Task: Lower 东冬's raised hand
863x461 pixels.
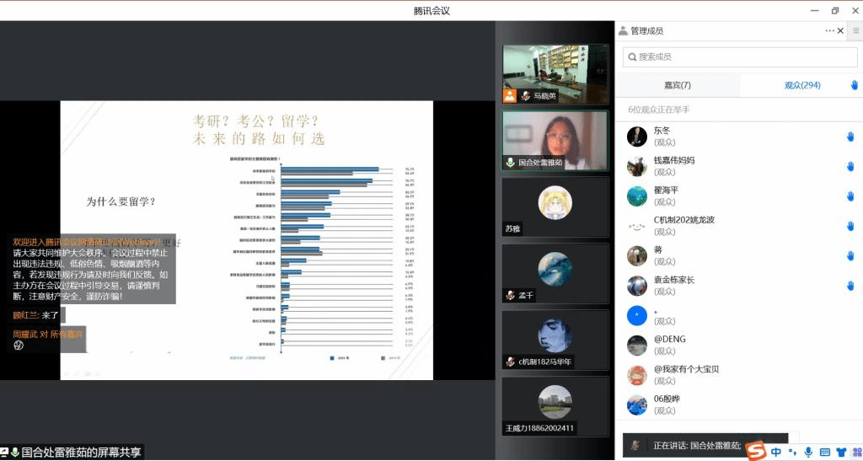Action: [850, 137]
